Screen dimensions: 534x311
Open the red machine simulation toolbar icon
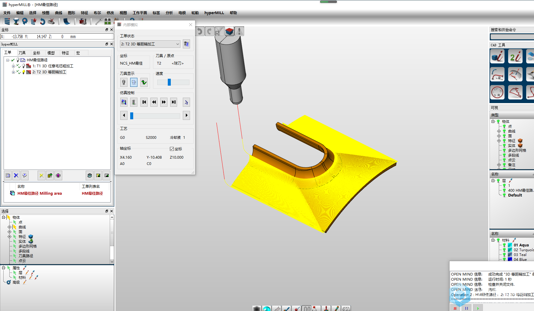coord(83,21)
